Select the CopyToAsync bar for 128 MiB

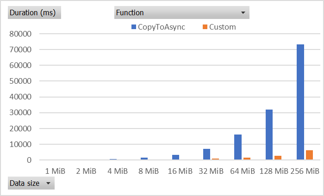pos(269,135)
